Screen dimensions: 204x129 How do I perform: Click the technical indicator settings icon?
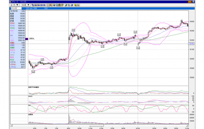point(59,5)
